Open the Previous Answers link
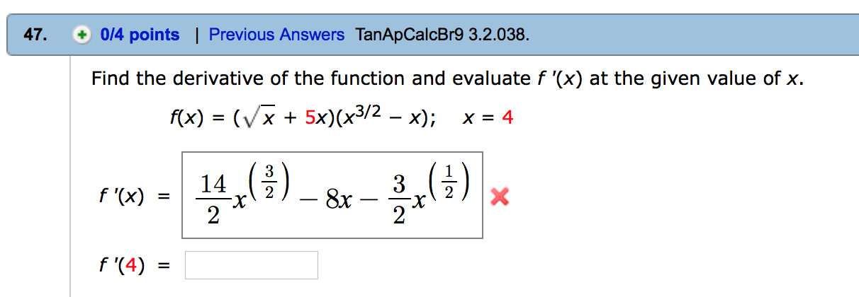Viewport: 859px width, 297px height. coord(276,35)
